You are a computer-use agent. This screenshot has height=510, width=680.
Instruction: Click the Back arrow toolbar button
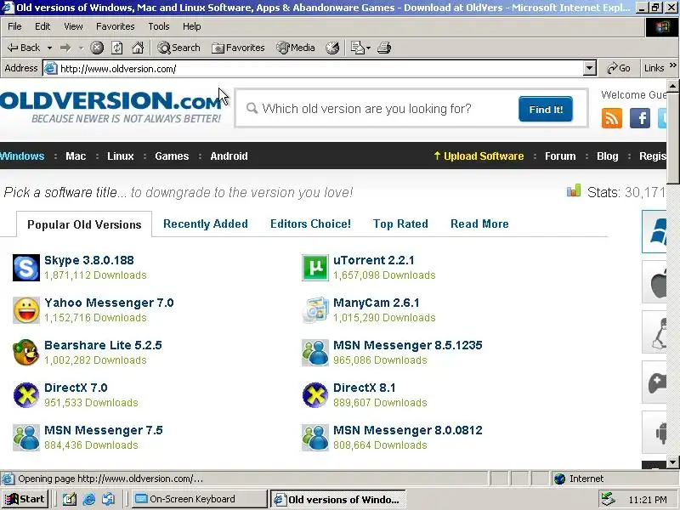coord(24,48)
